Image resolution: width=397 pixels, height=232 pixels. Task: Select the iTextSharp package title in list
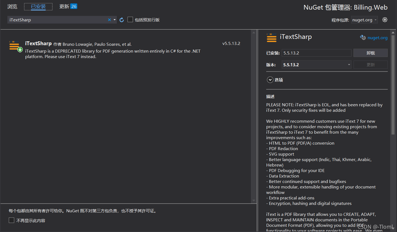pos(38,44)
